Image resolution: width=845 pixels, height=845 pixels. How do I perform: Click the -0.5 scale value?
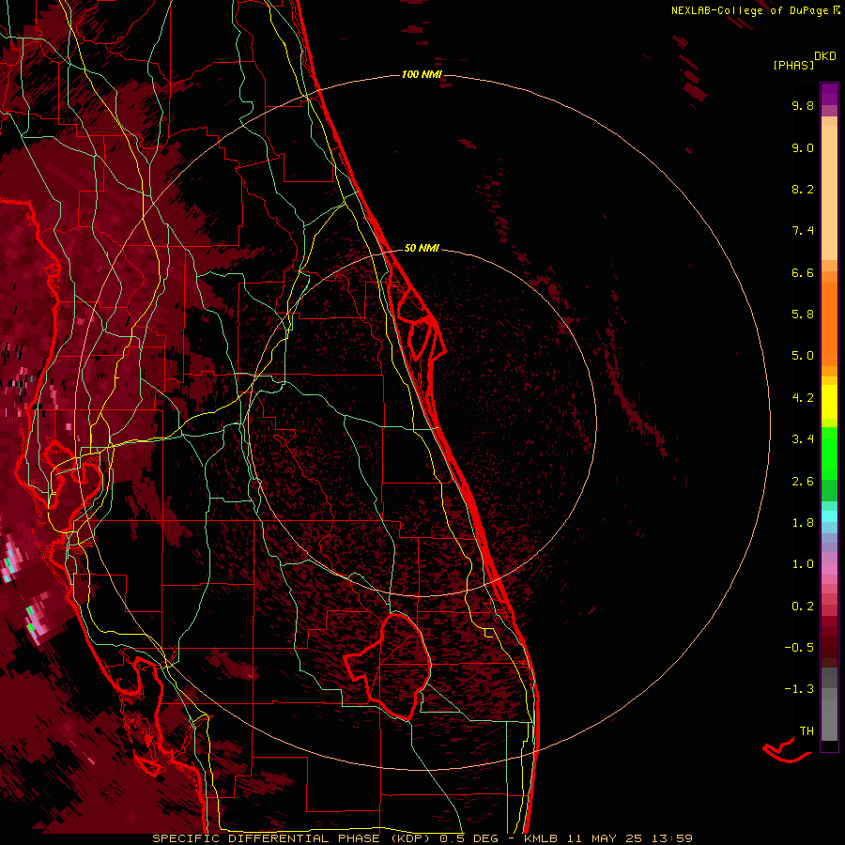799,648
